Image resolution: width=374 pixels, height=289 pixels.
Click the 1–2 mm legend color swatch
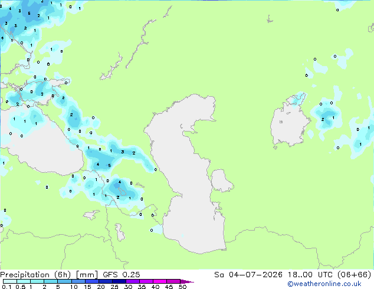[37, 281]
